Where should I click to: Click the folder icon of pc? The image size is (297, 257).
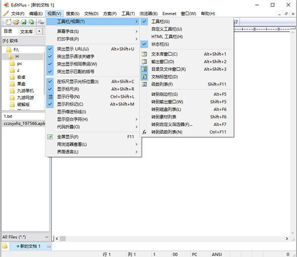(x=12, y=64)
